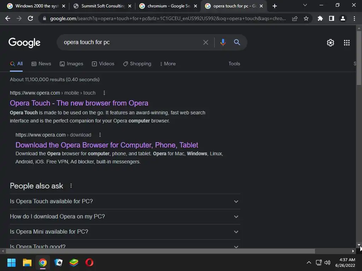
Task: Click the Chrome icon in the taskbar
Action: pos(43,263)
